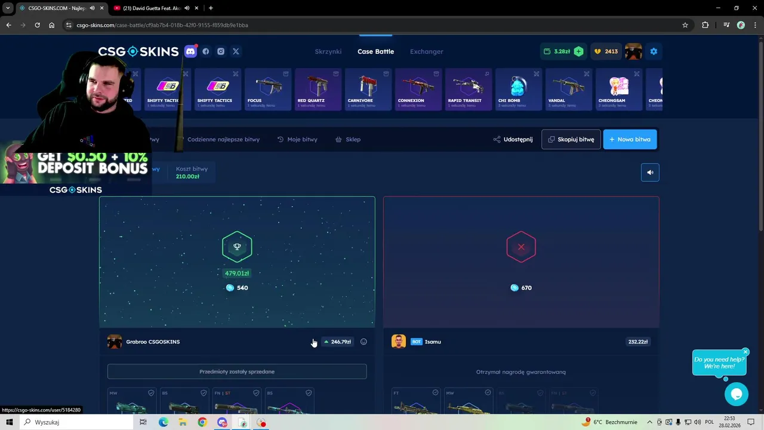764x430 pixels.
Task: Reload the browser page
Action: pyautogui.click(x=37, y=25)
